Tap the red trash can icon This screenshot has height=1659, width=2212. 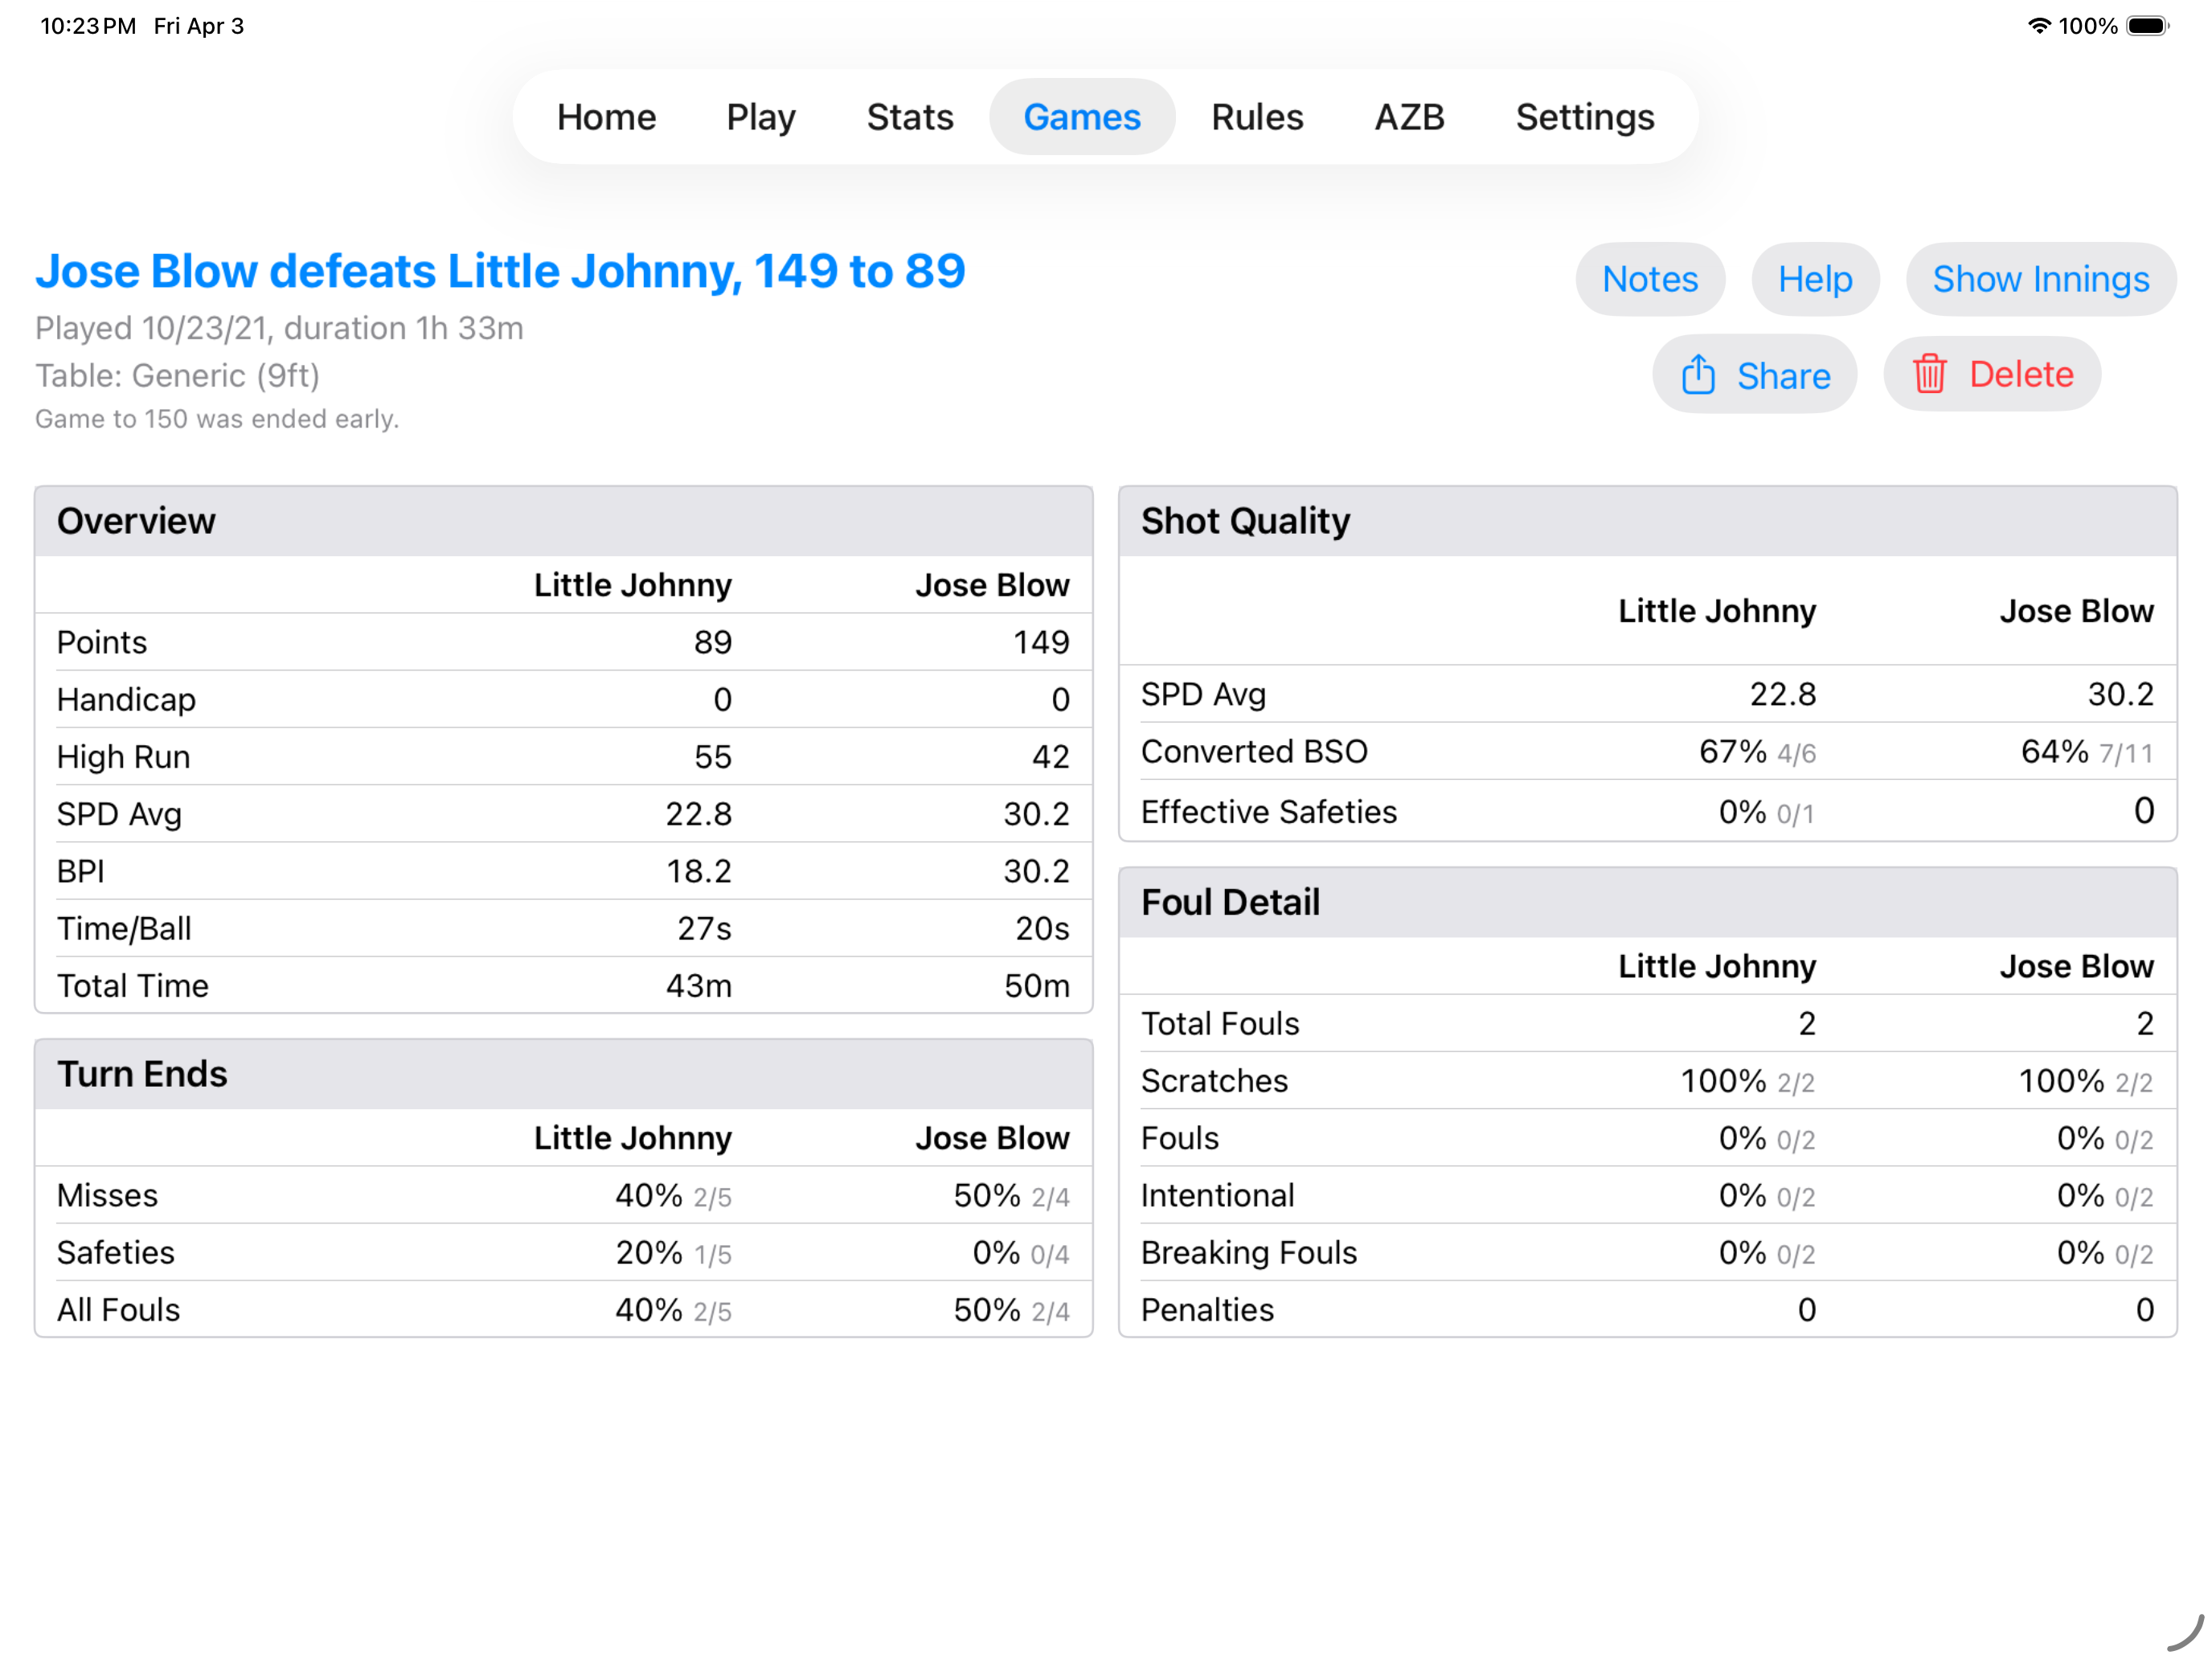[1929, 374]
